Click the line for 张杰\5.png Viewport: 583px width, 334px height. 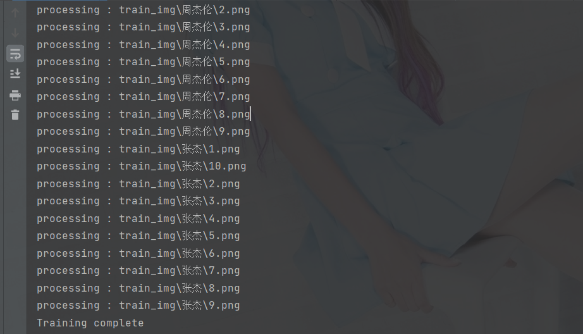pyautogui.click(x=138, y=236)
